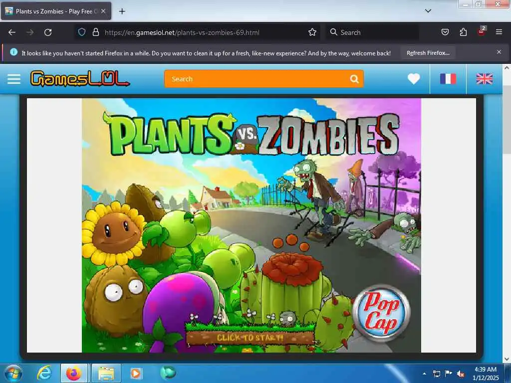This screenshot has width=511, height=383.
Task: Click the PopCap logo in game
Action: coord(381,313)
